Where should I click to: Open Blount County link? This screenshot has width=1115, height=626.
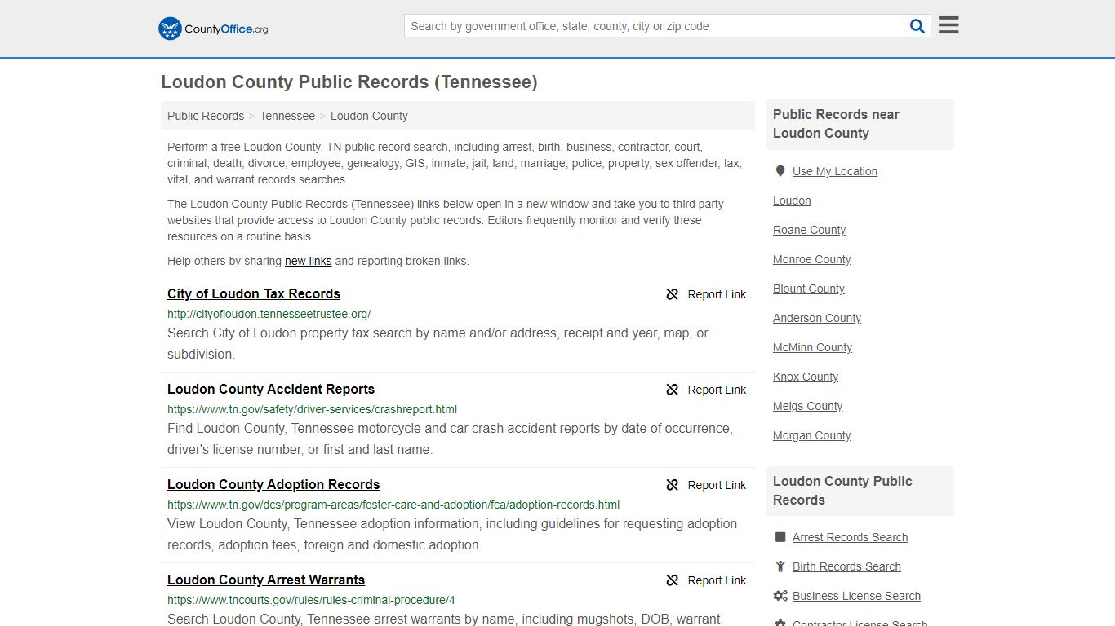[x=809, y=289]
